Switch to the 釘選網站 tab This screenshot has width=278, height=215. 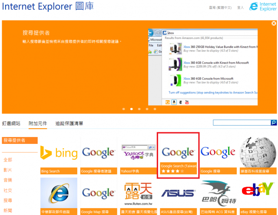pyautogui.click(x=11, y=124)
